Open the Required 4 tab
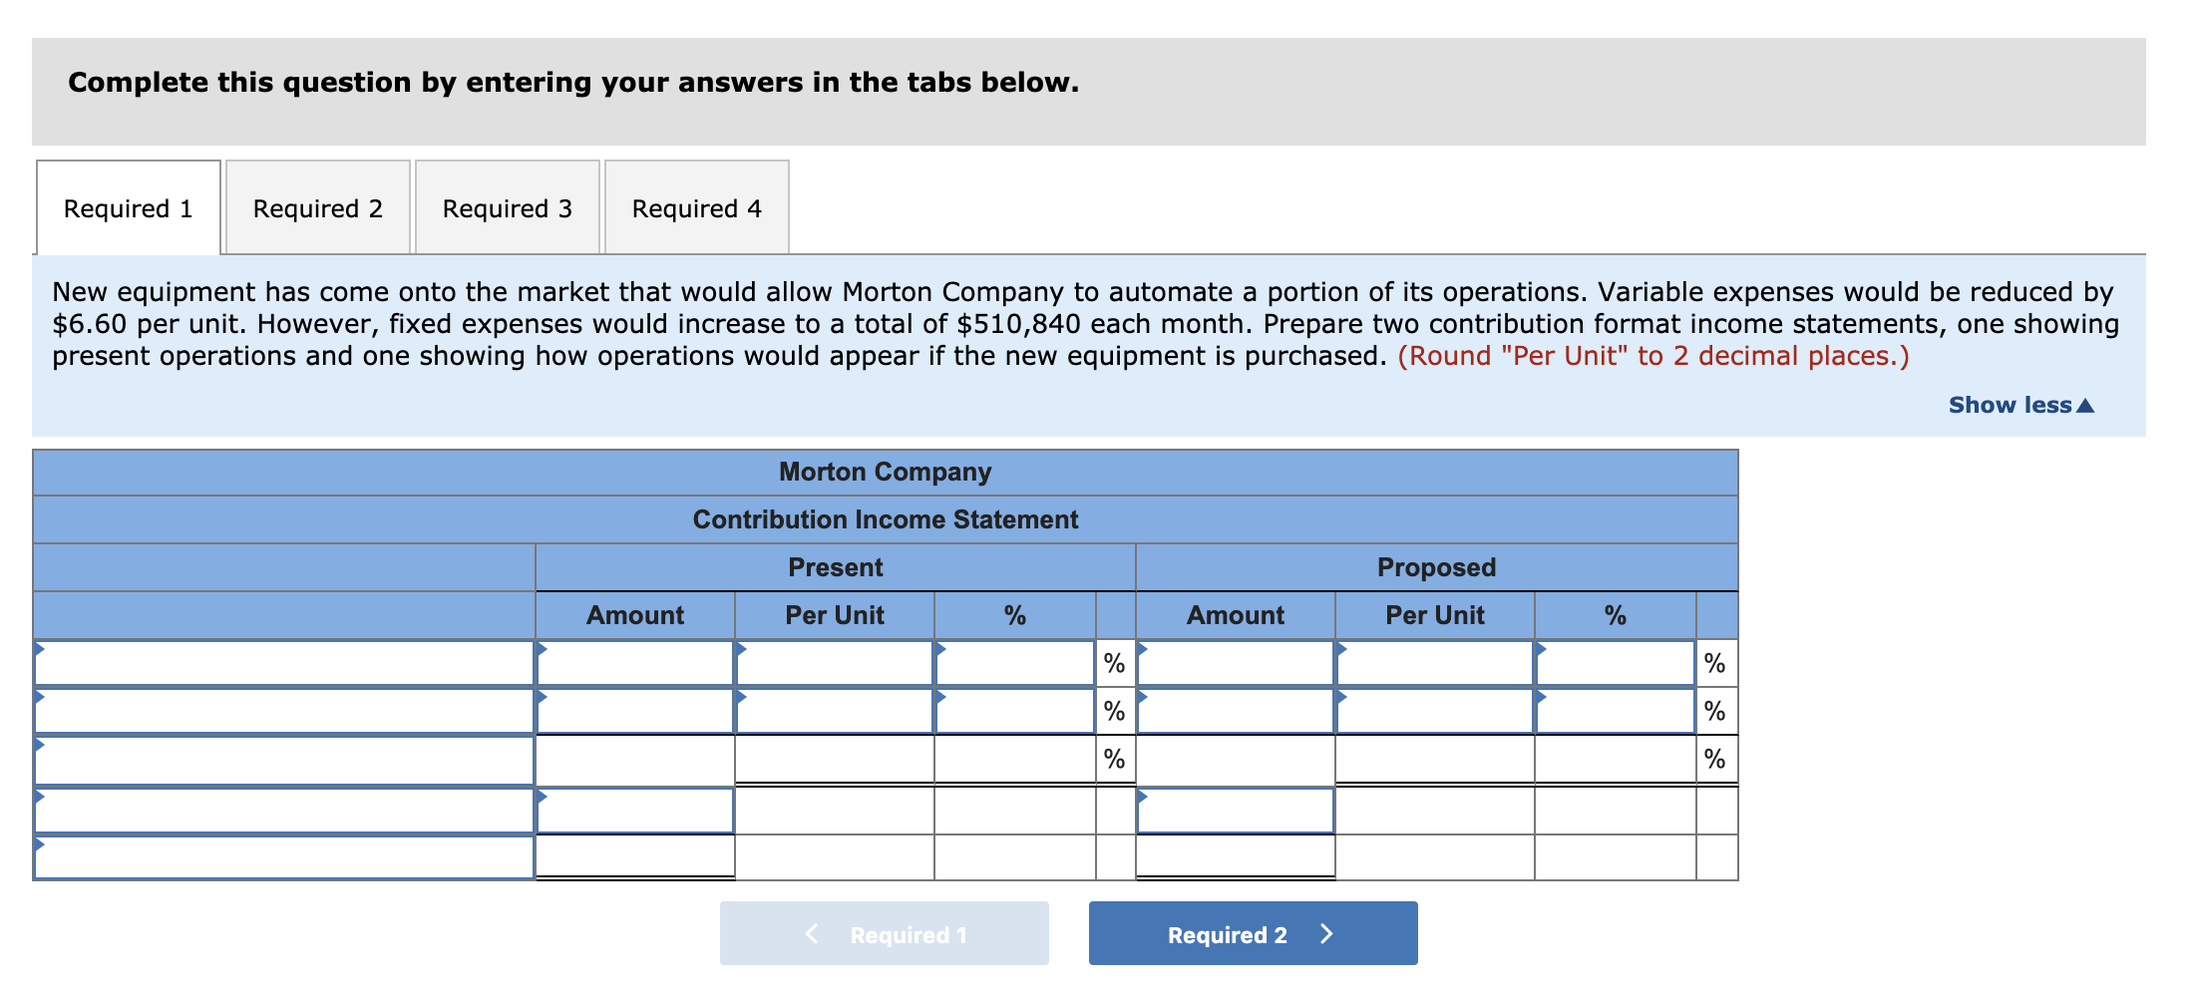The image size is (2202, 995). pos(696,207)
